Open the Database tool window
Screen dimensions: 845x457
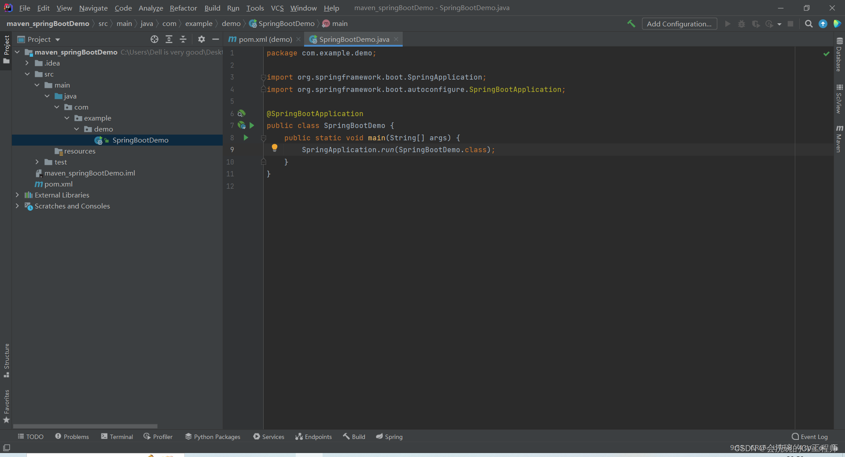coord(839,54)
